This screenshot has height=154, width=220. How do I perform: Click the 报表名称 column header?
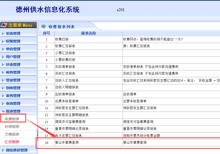[x=88, y=33]
